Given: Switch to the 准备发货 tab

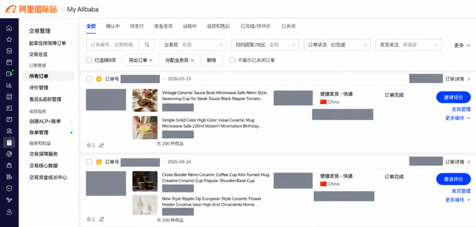Looking at the screenshot, I should 163,26.
